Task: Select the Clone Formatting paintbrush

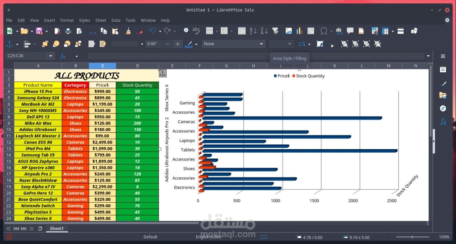Action: 128,31
